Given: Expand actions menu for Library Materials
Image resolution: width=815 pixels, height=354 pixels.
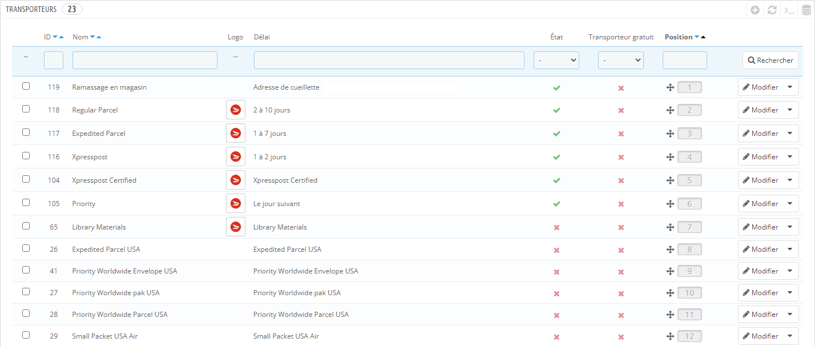Looking at the screenshot, I should click(x=790, y=227).
